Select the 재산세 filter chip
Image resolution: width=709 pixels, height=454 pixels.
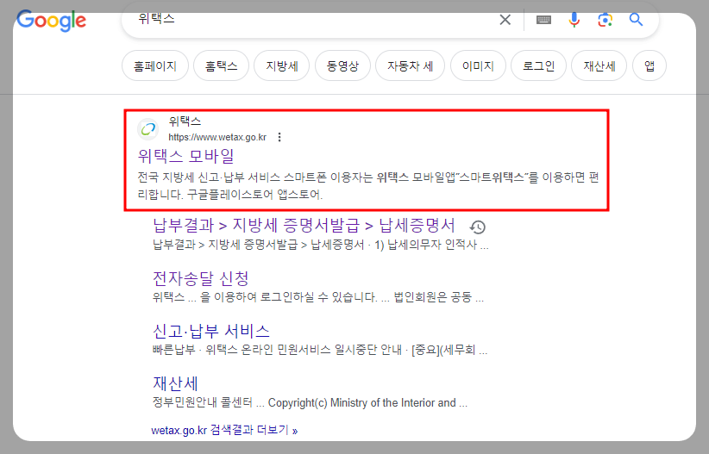coord(599,66)
